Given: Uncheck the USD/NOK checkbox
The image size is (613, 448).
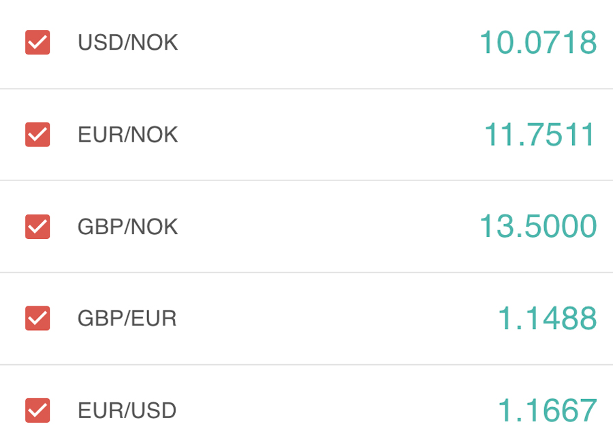Looking at the screenshot, I should pyautogui.click(x=37, y=43).
